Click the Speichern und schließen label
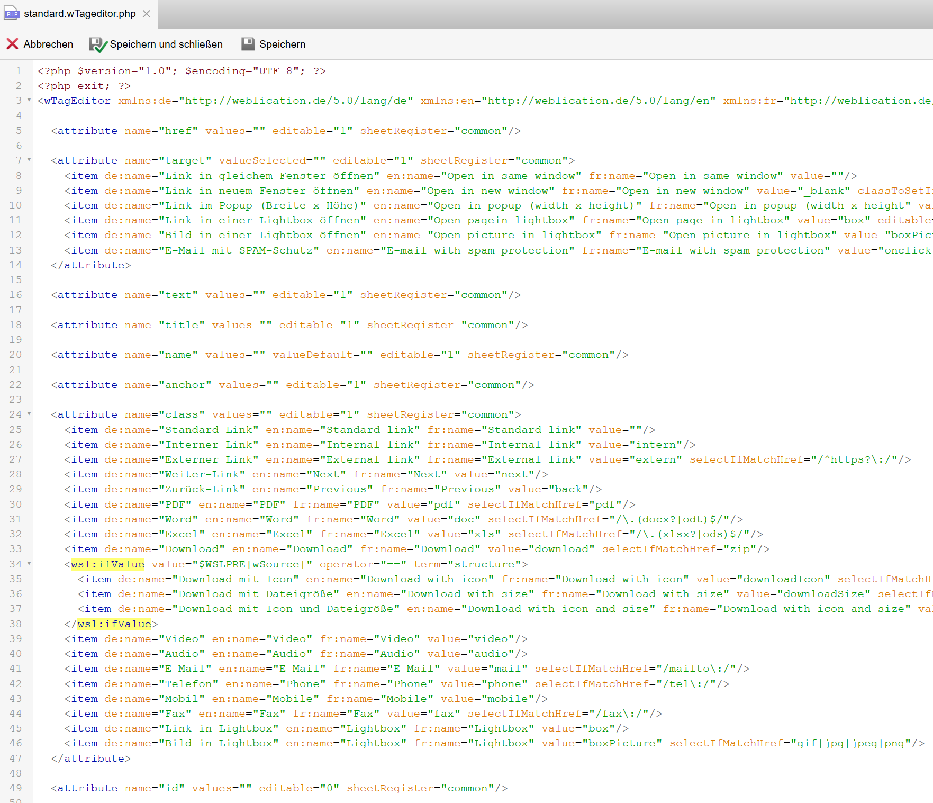 point(166,44)
